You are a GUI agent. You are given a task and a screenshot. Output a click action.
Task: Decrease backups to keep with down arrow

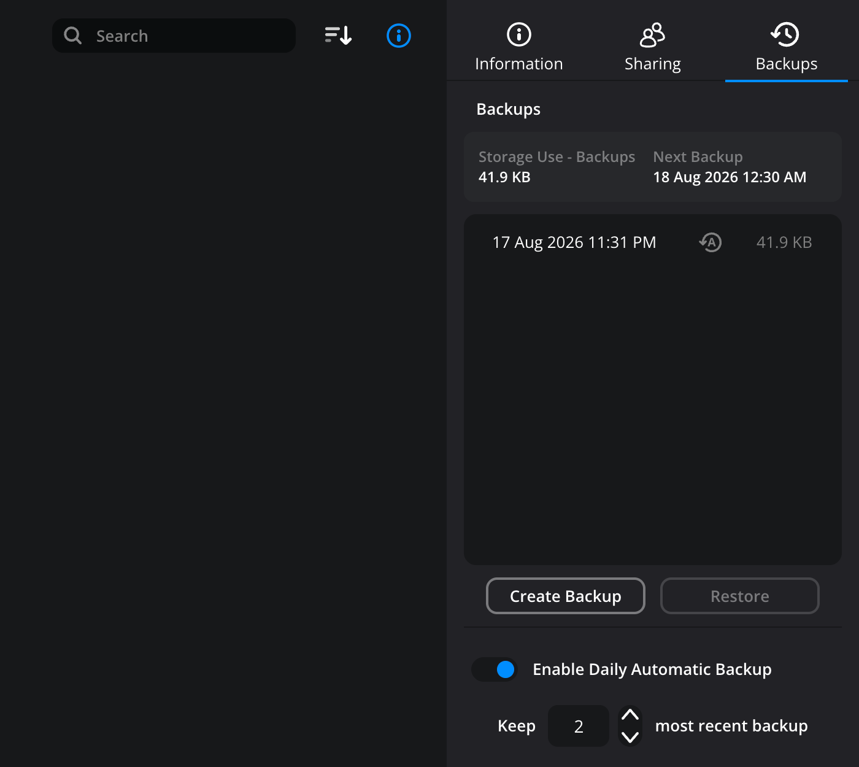click(x=630, y=736)
